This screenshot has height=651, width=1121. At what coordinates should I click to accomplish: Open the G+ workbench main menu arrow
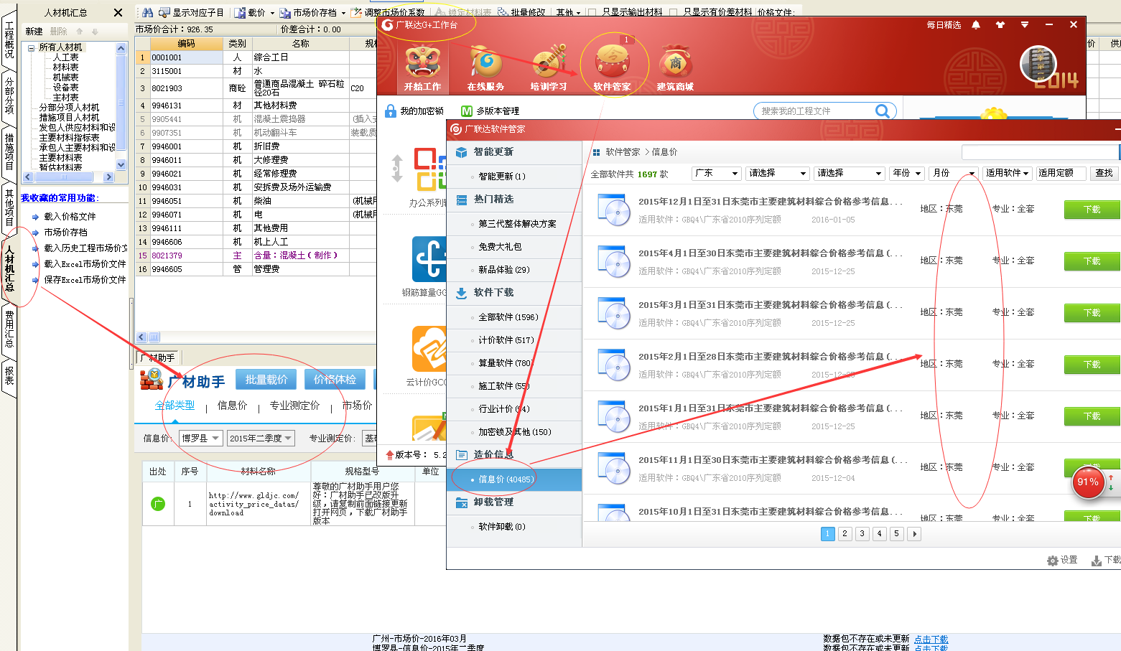1025,25
